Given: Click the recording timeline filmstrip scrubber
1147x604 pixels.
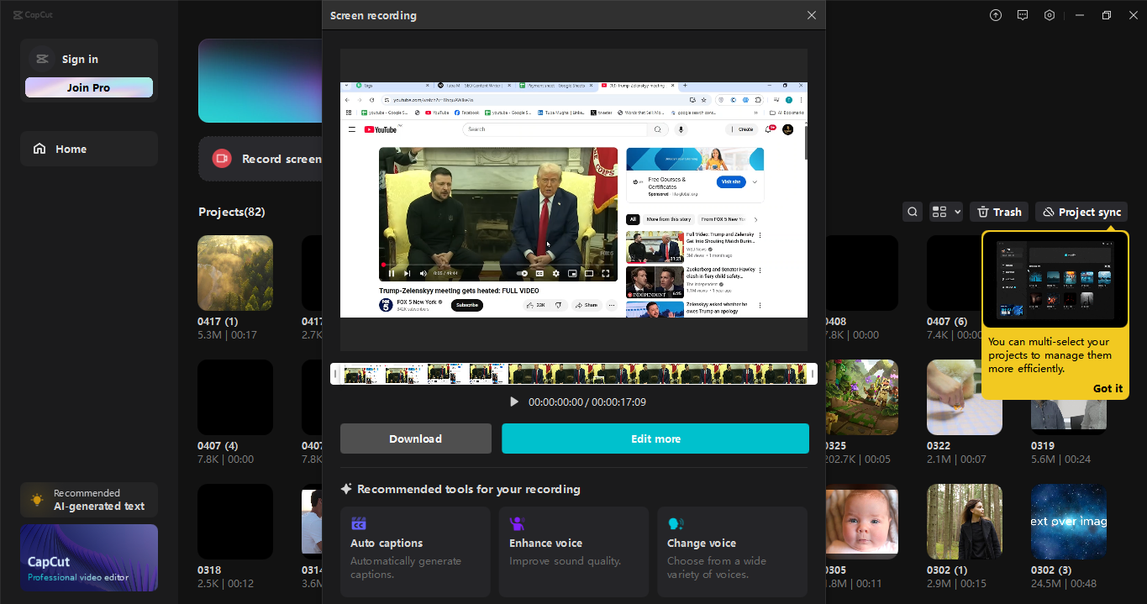Looking at the screenshot, I should [574, 373].
